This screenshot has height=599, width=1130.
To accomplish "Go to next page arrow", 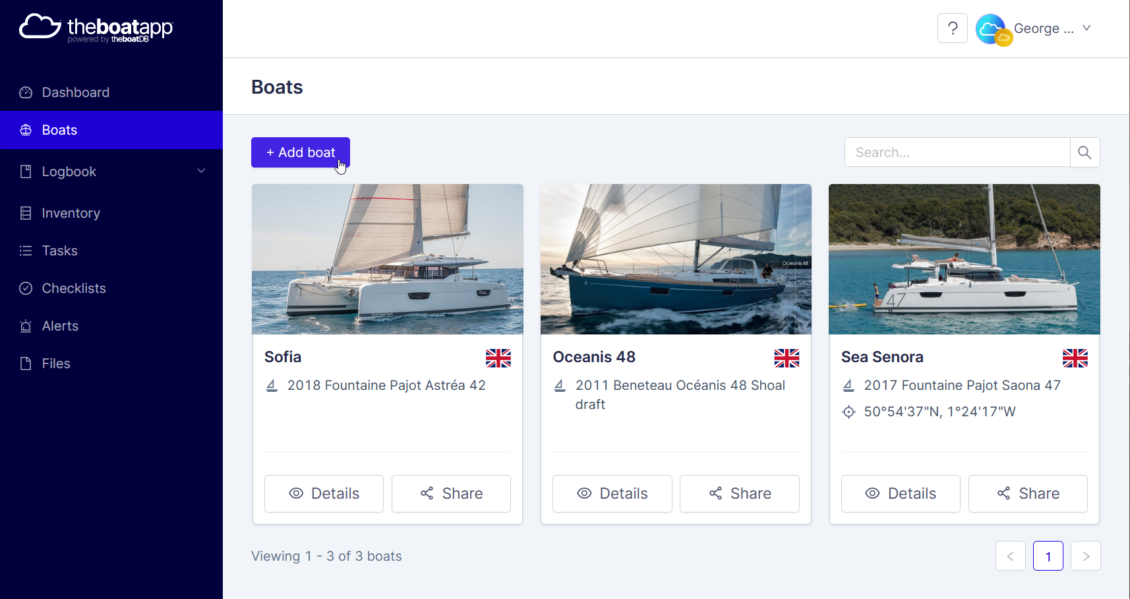I will click(x=1086, y=556).
